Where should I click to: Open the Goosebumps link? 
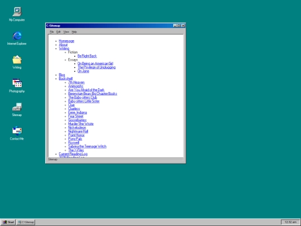pyautogui.click(x=77, y=120)
